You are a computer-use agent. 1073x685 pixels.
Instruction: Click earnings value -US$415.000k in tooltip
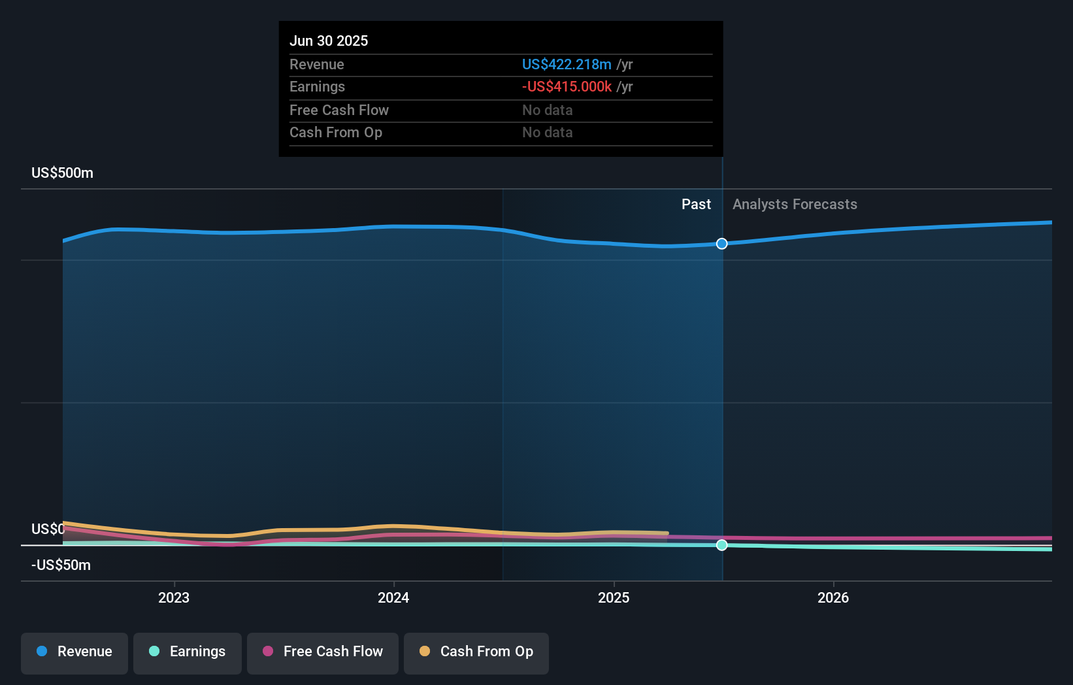(x=567, y=86)
